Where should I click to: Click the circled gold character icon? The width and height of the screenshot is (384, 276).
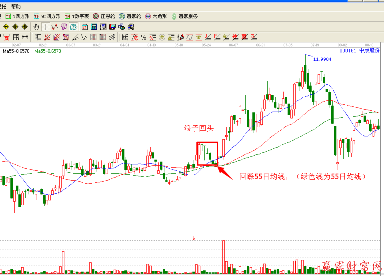[x=162, y=37]
